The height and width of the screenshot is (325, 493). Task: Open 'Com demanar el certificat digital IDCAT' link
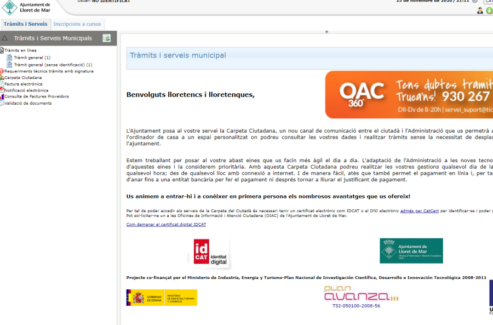(x=166, y=224)
